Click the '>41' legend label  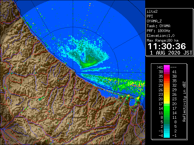[160, 67]
